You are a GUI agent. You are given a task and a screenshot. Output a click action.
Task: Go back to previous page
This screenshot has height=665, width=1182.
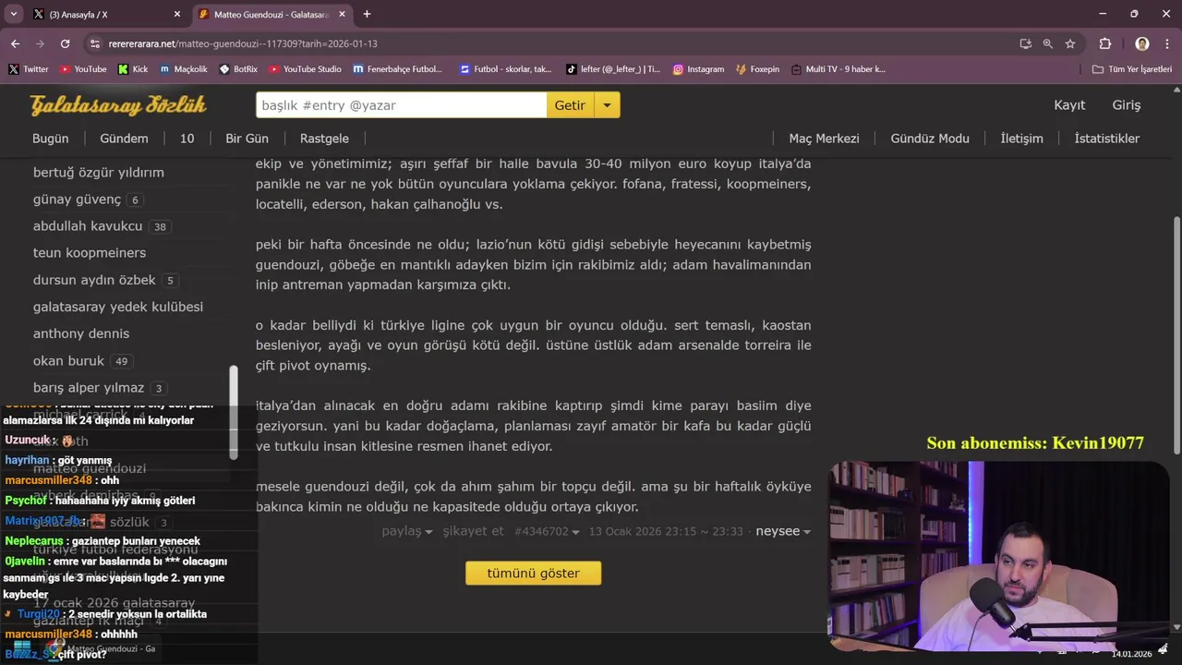pos(15,43)
